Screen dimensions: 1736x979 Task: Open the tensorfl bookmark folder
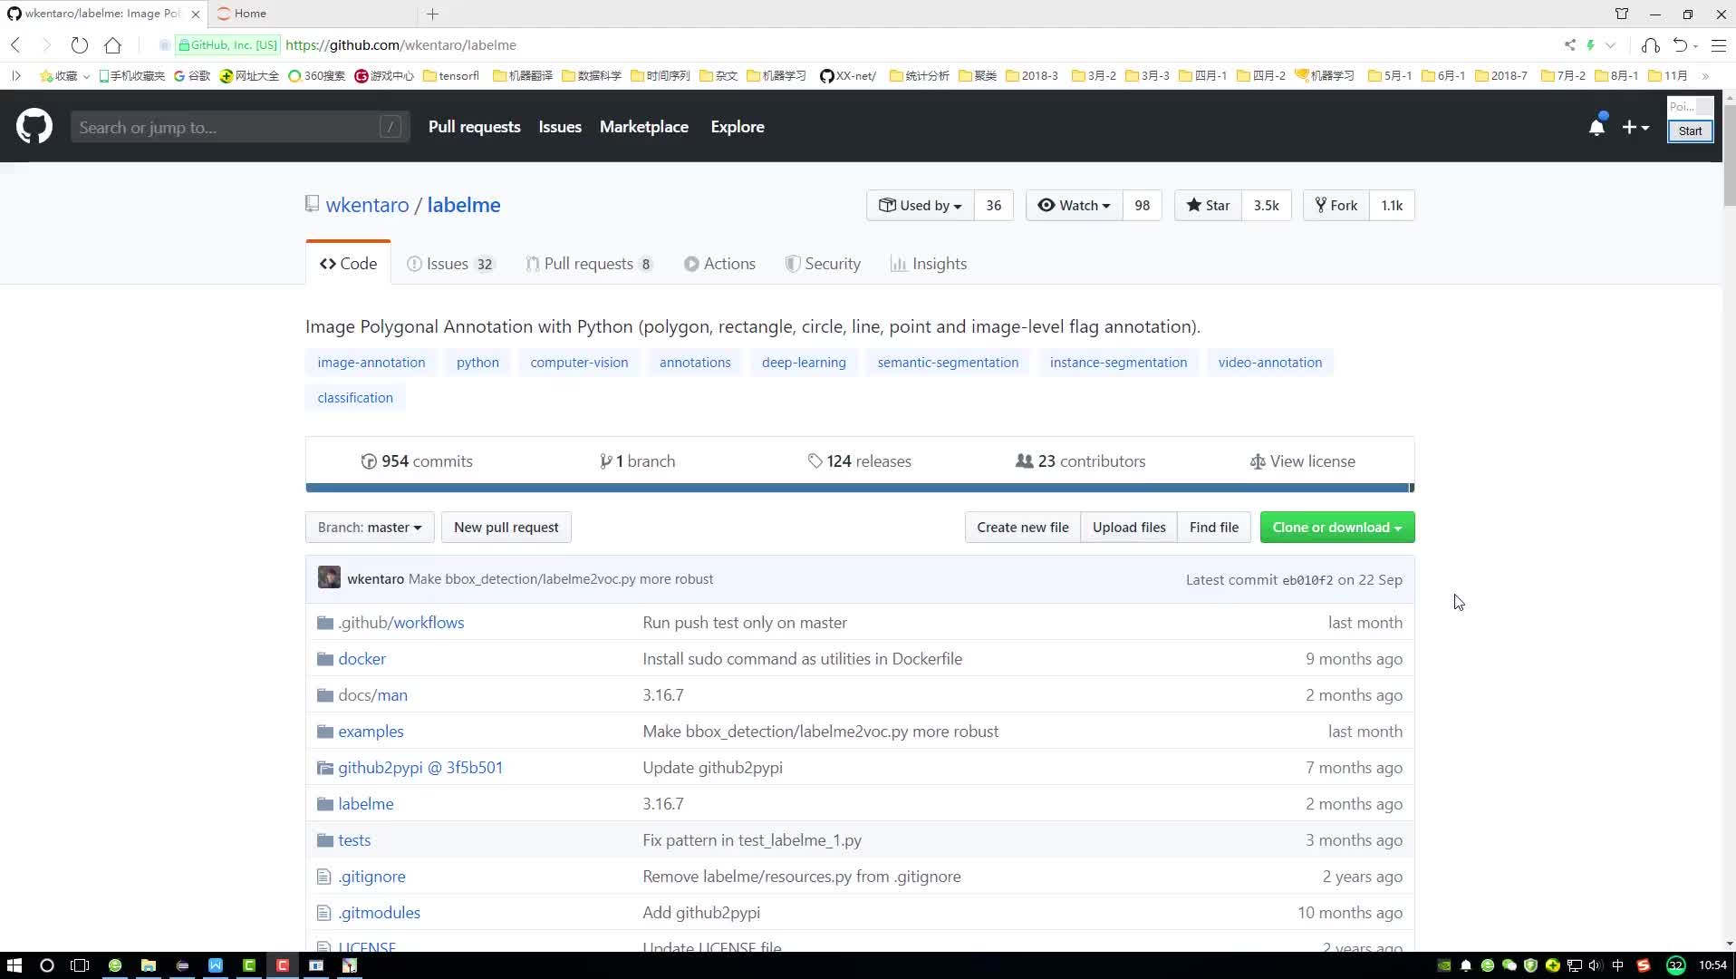[x=450, y=75]
